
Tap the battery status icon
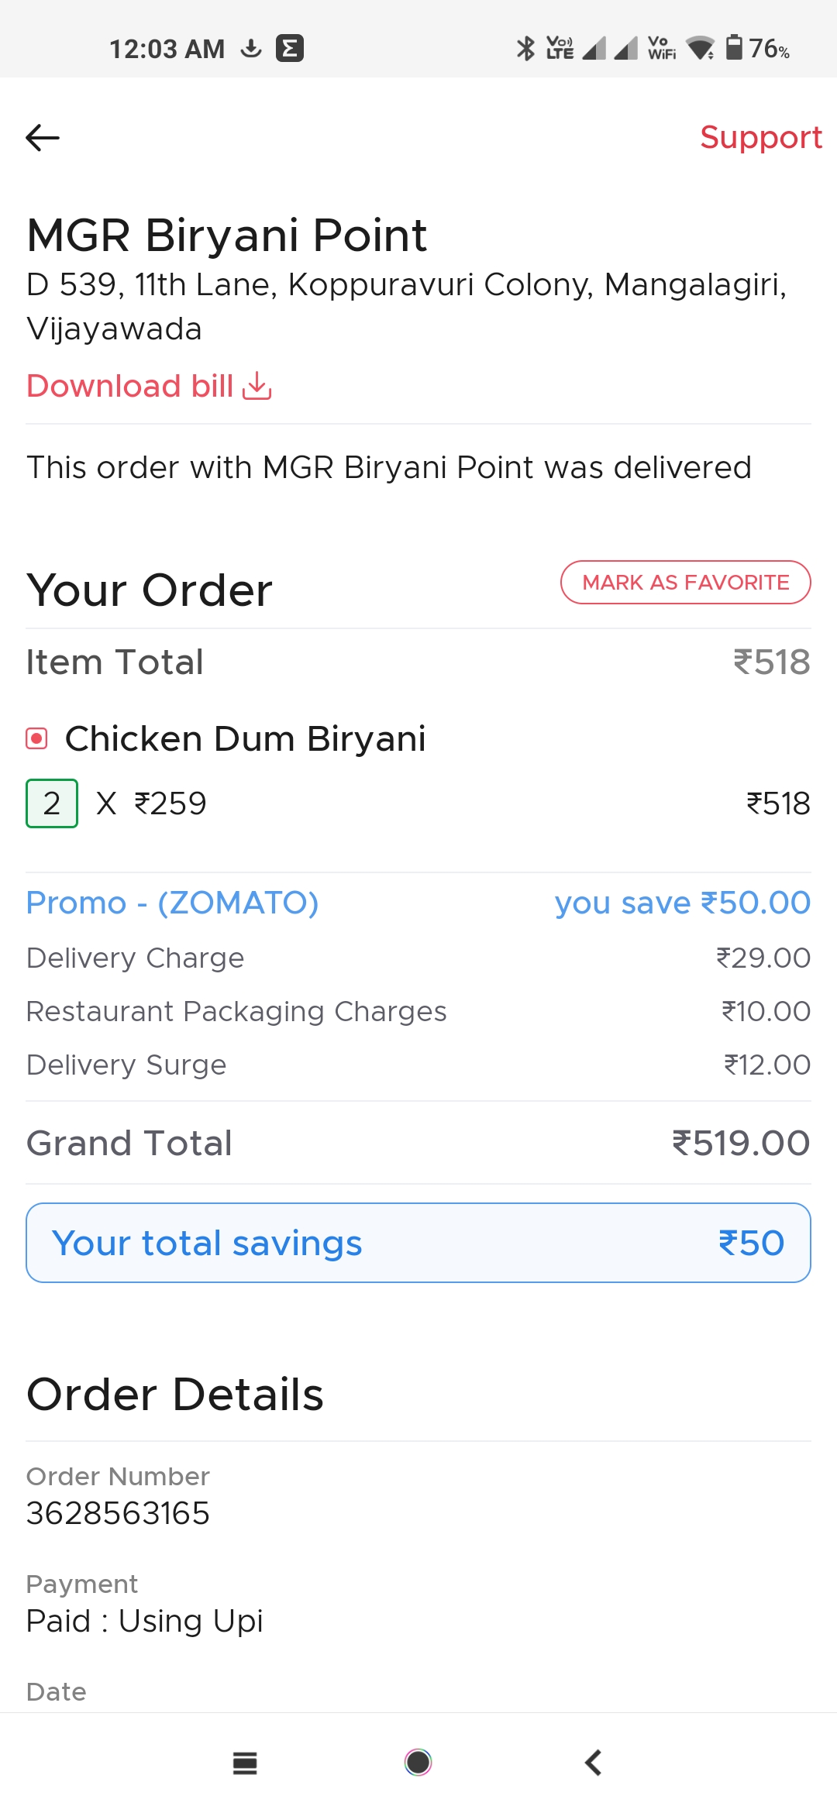coord(733,47)
